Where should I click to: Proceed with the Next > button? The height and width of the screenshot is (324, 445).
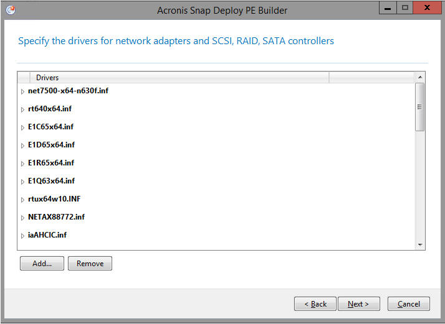359,304
